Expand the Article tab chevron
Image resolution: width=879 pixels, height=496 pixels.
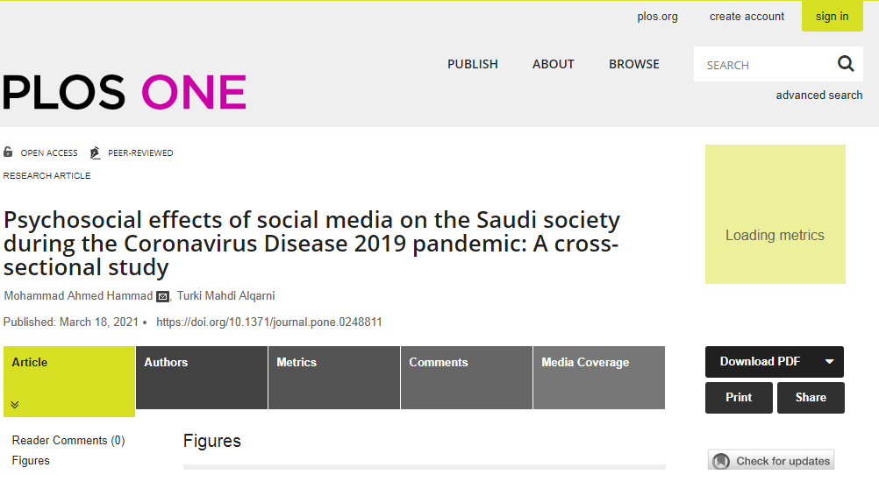[x=15, y=404]
